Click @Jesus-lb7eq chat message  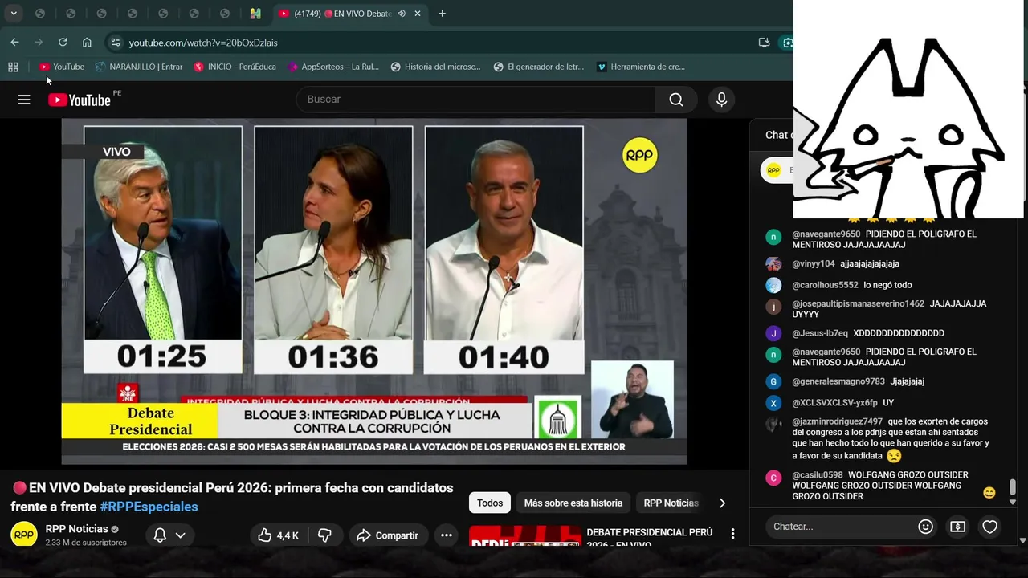[x=899, y=333]
